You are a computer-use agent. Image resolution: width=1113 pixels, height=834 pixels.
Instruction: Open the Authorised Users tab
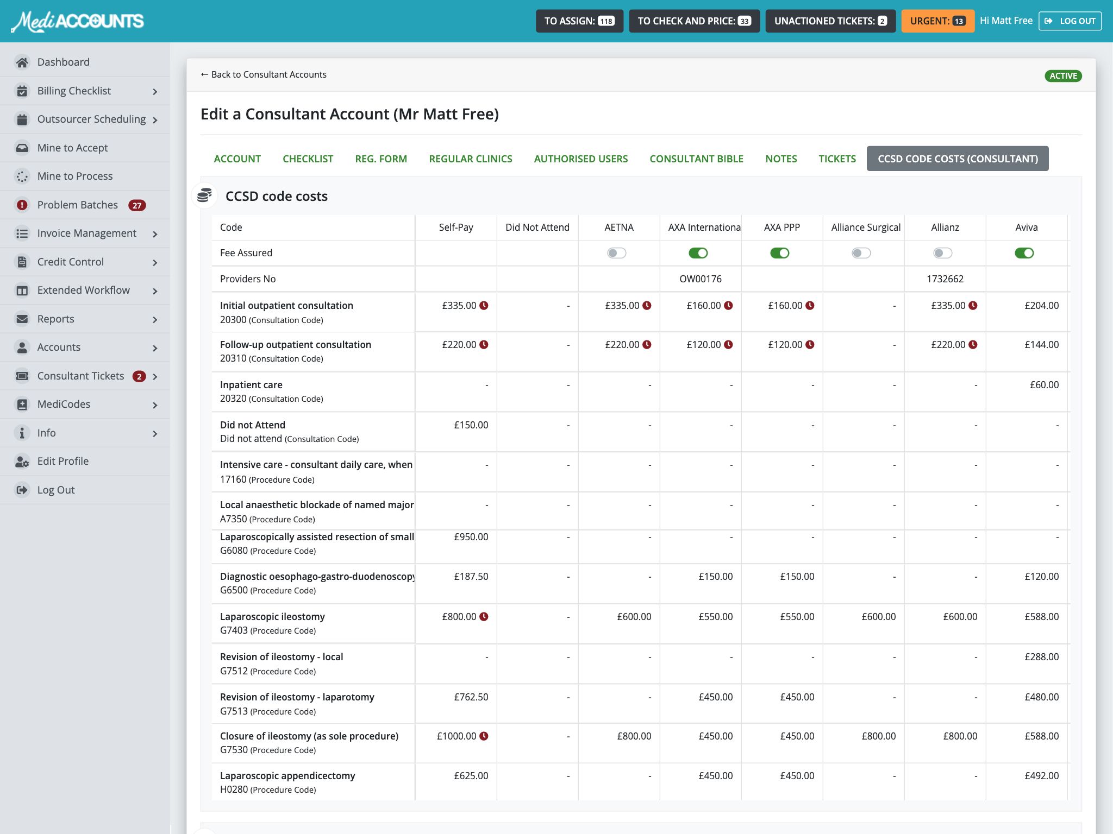coord(580,159)
